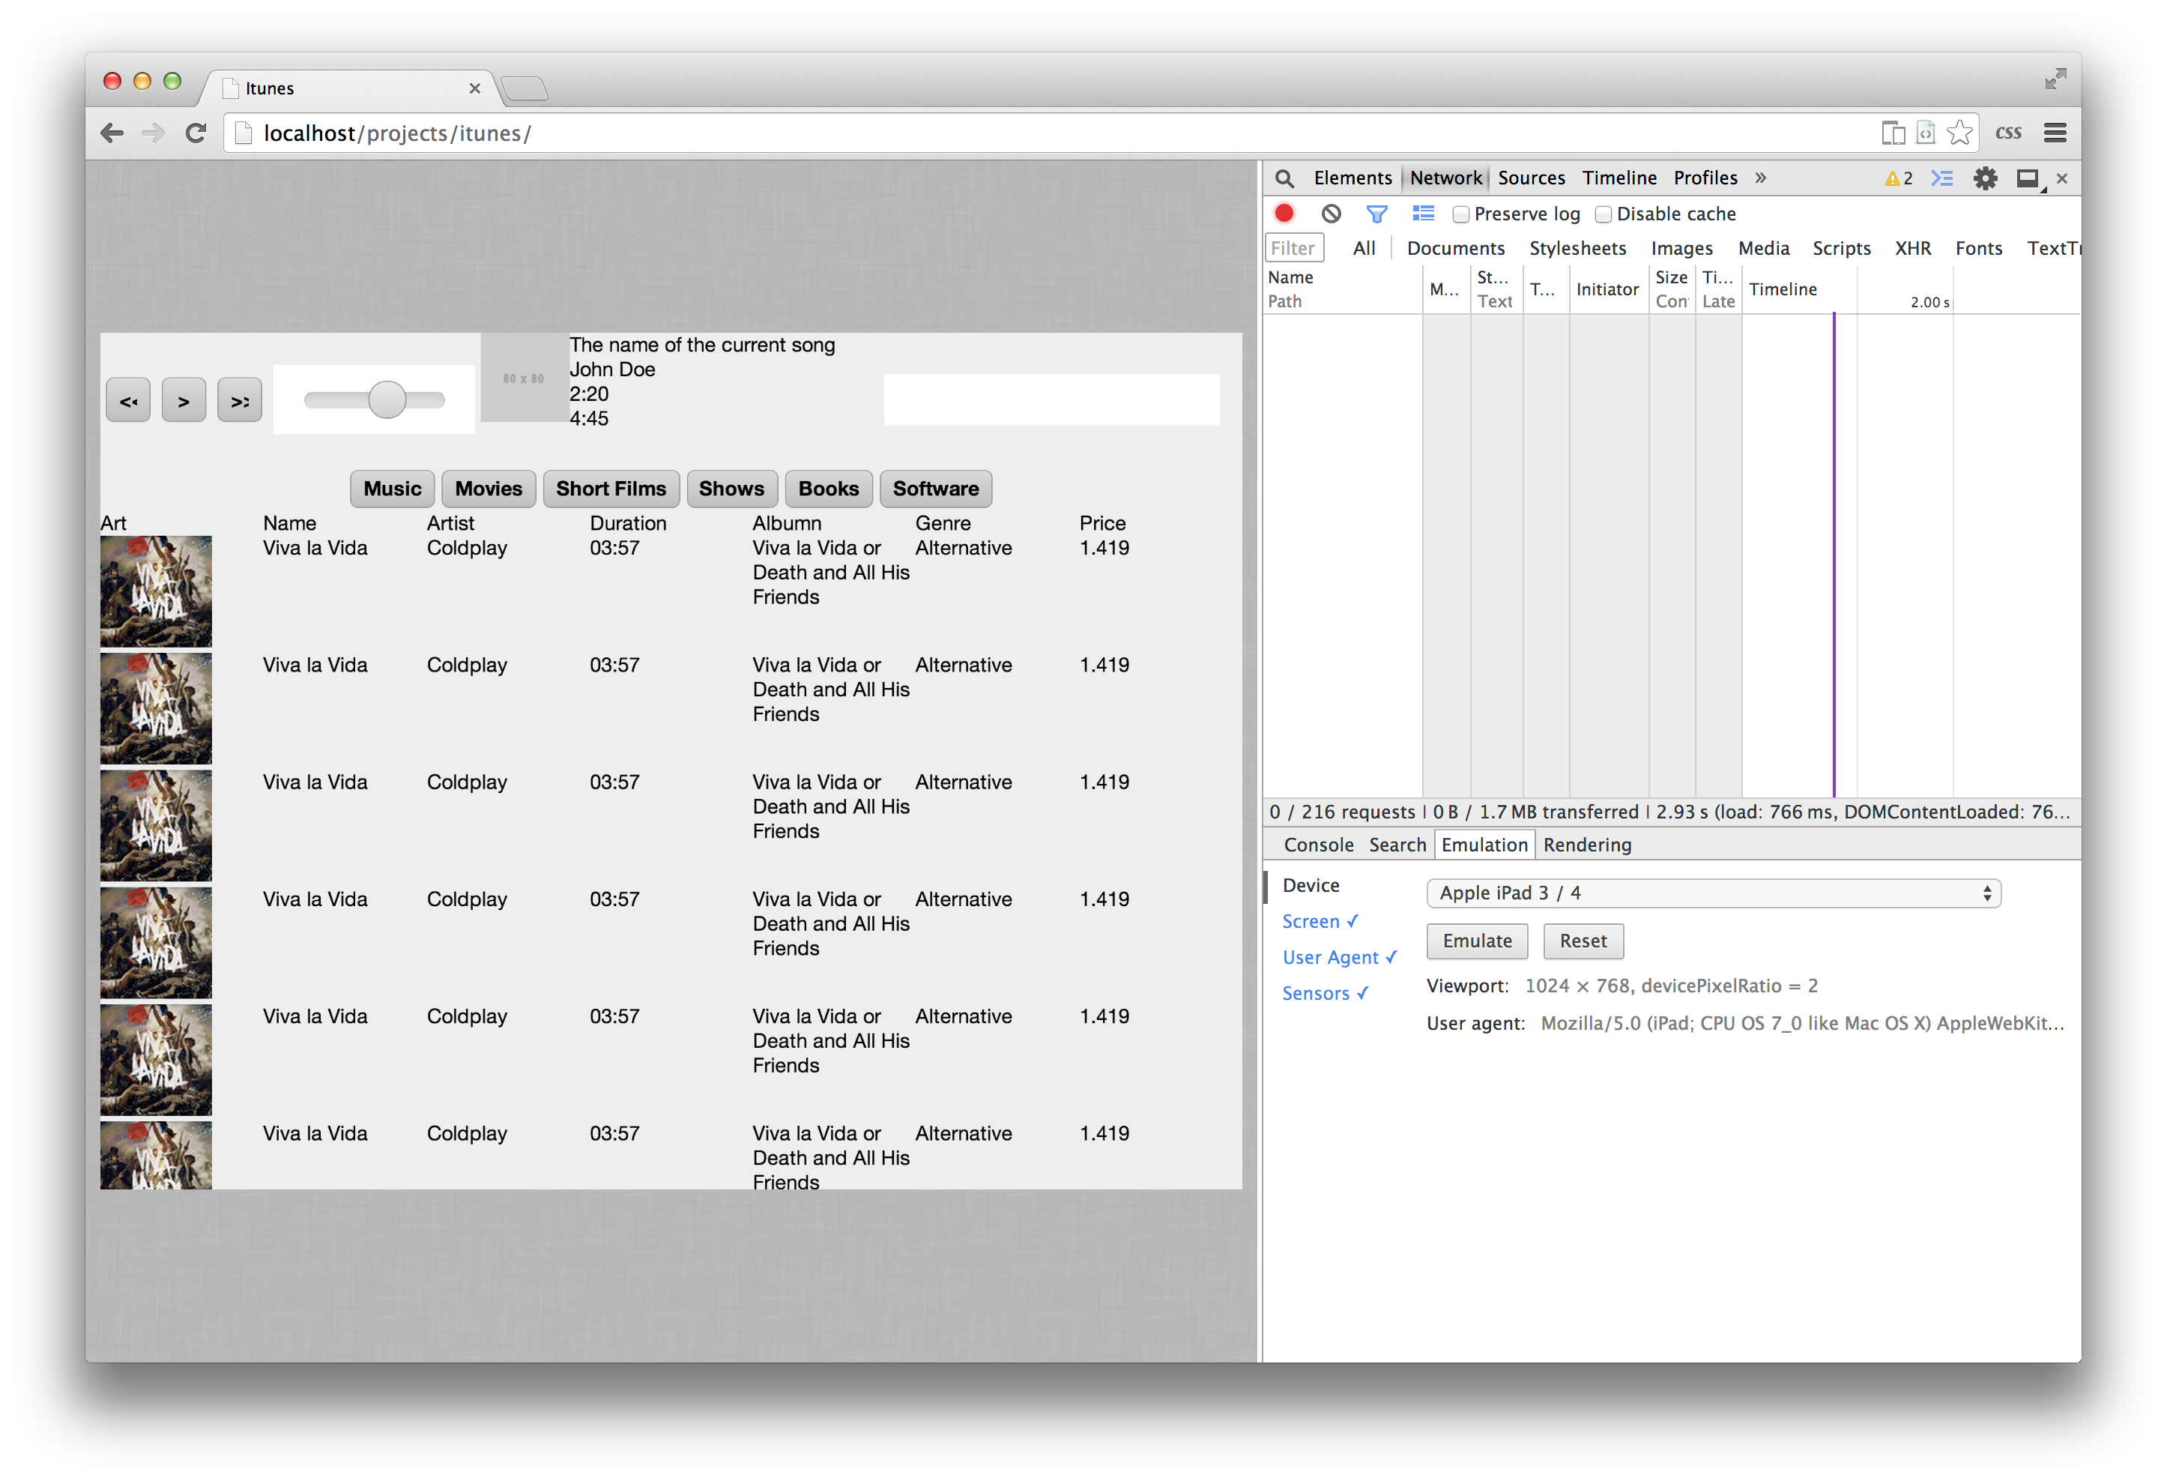Filter network requests by Stylesheets
The image size is (2167, 1481).
coord(1577,248)
